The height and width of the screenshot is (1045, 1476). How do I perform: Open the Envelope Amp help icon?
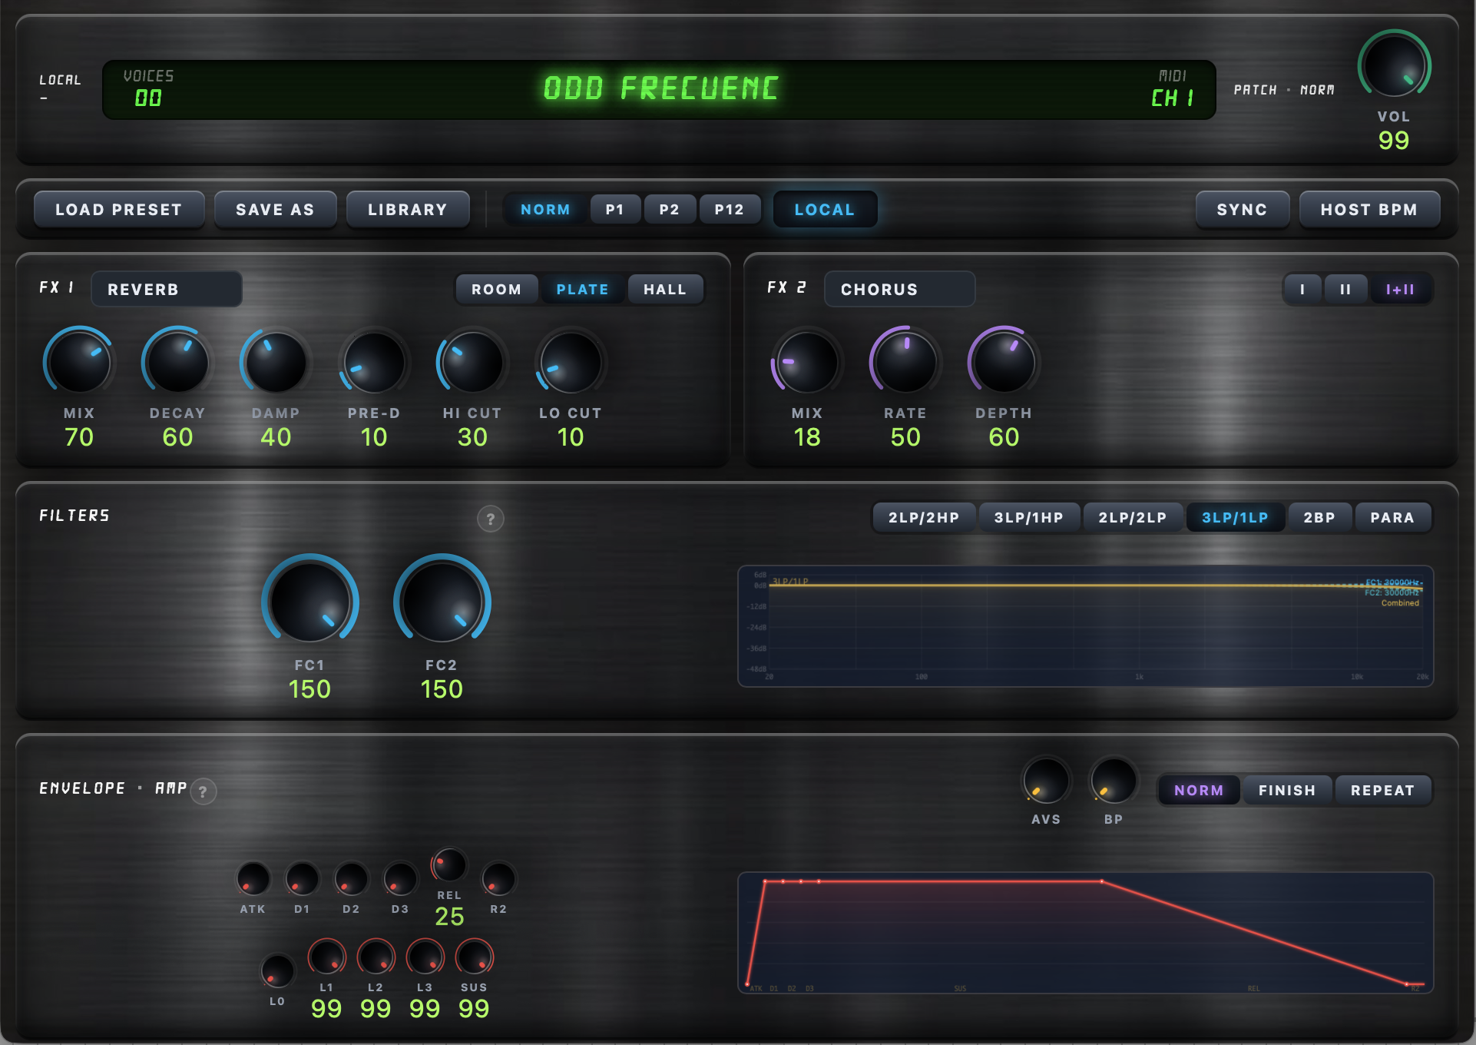pyautogui.click(x=203, y=791)
